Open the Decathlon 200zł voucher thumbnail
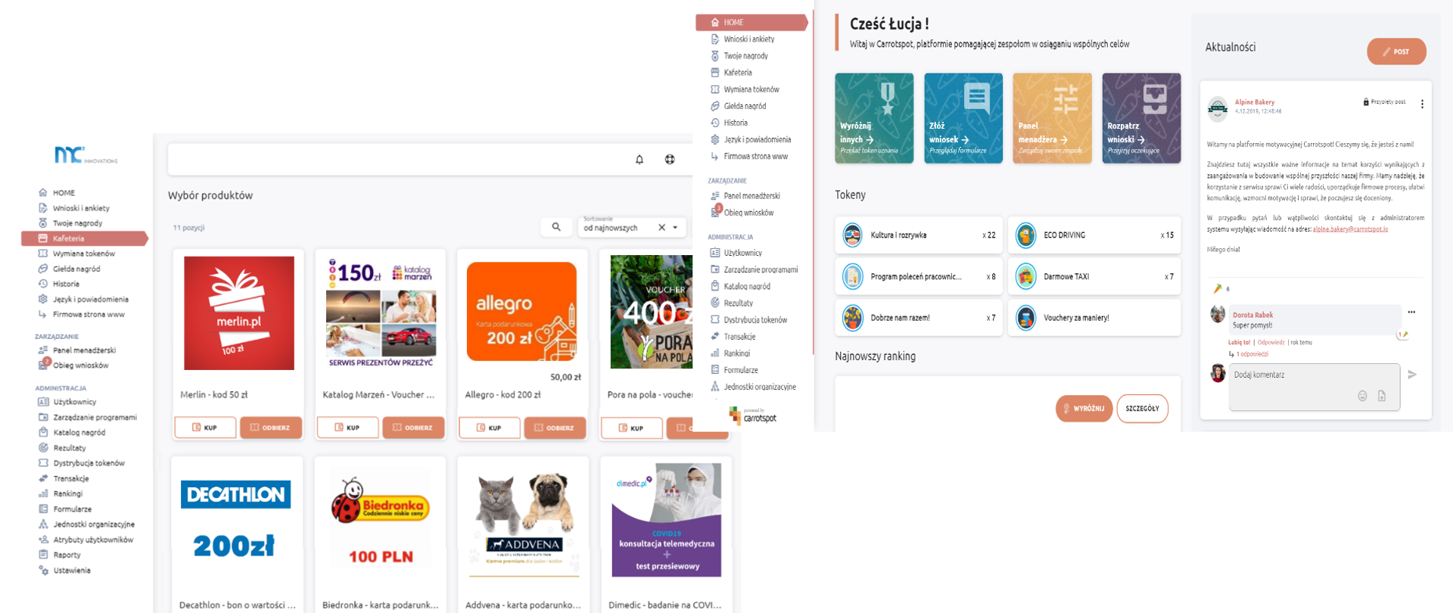Screen dimensions: 1453x613 pos(236,521)
